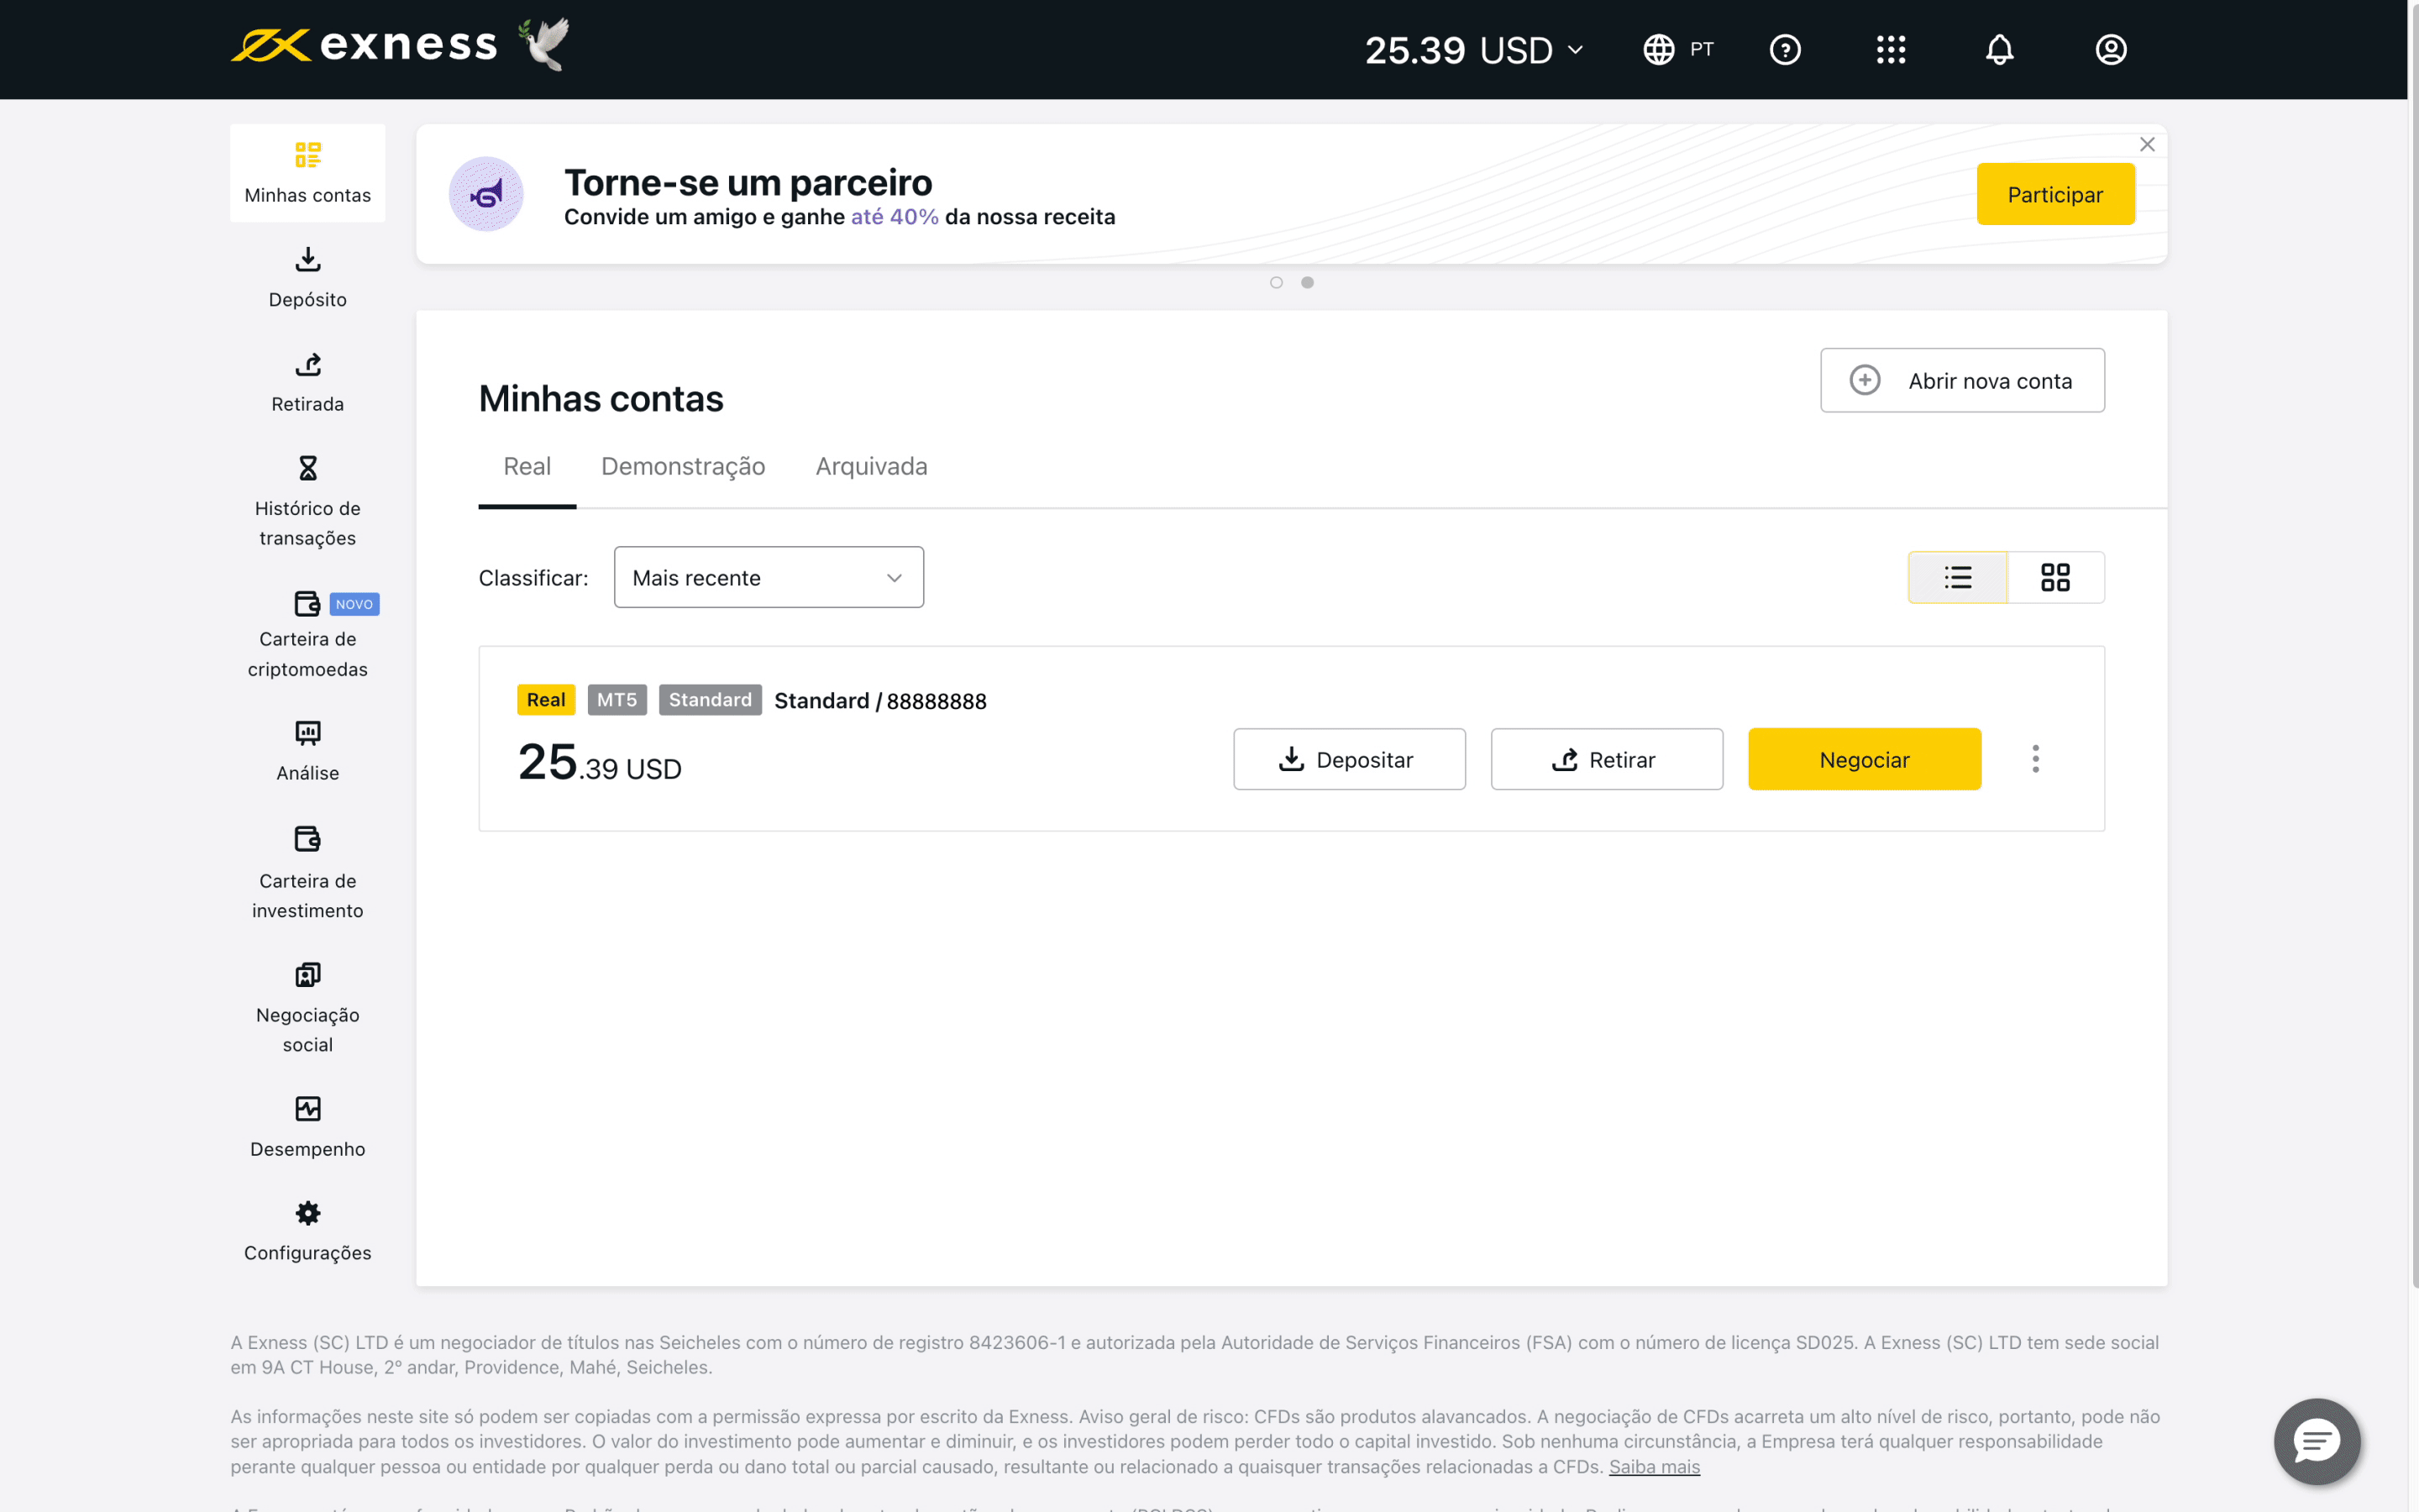The image size is (2419, 1512).
Task: Close the partner banner
Action: [2146, 145]
